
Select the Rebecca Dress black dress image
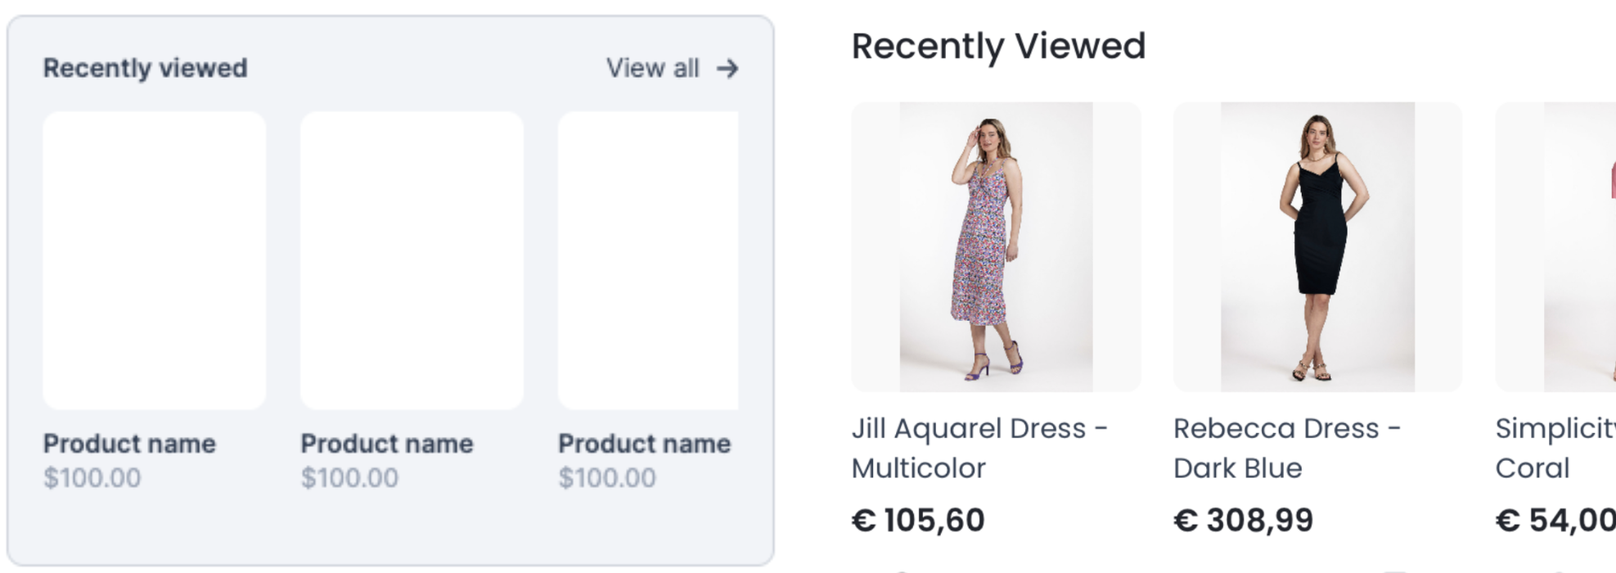(1317, 246)
